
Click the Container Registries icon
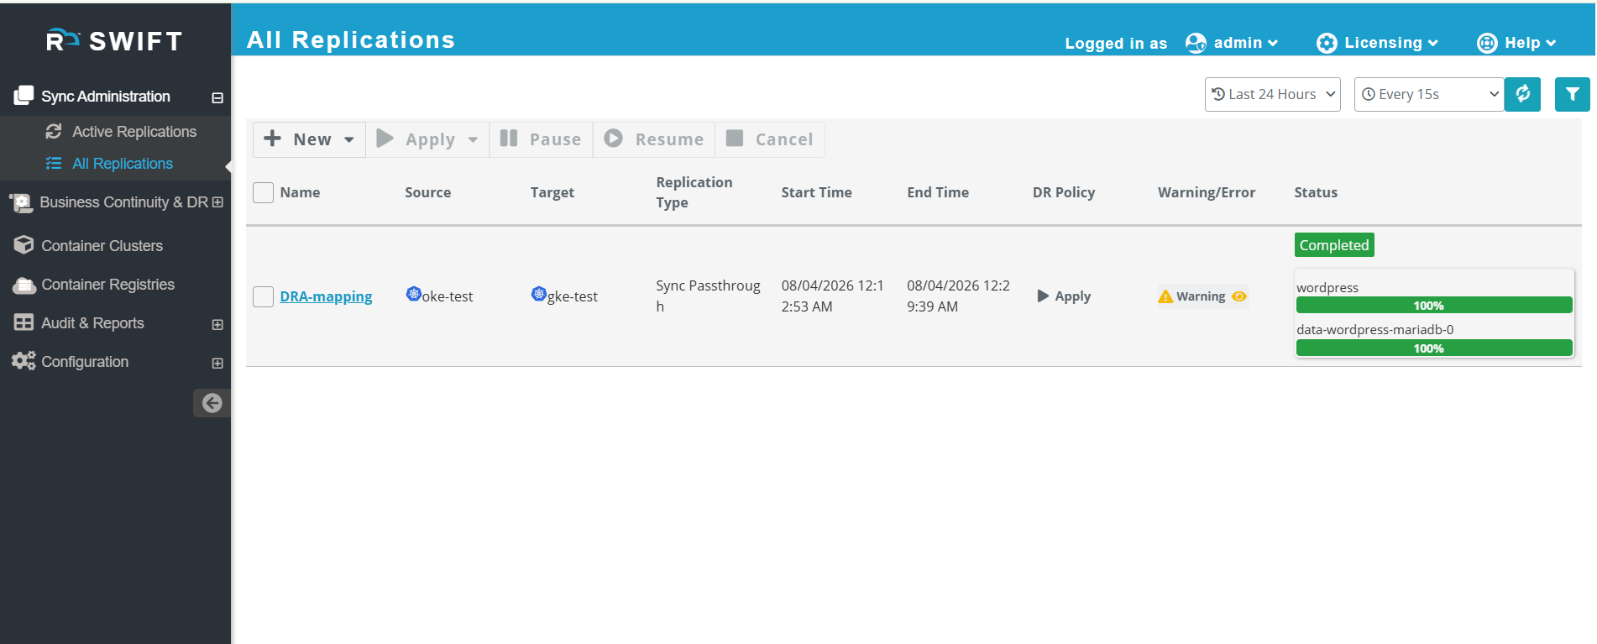(24, 285)
